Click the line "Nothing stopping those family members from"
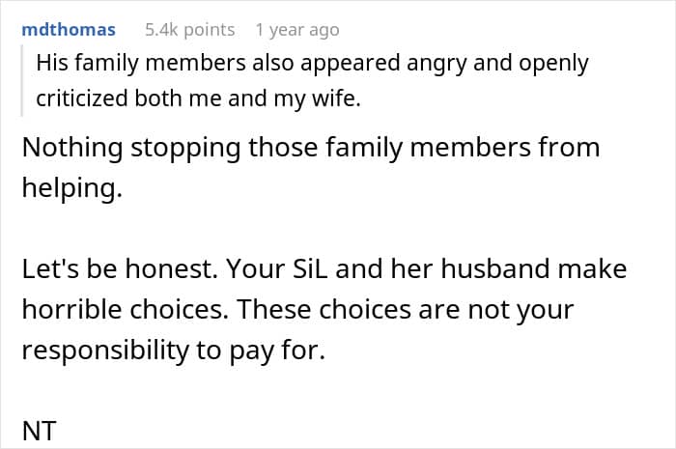This screenshot has height=449, width=676. pyautogui.click(x=311, y=148)
